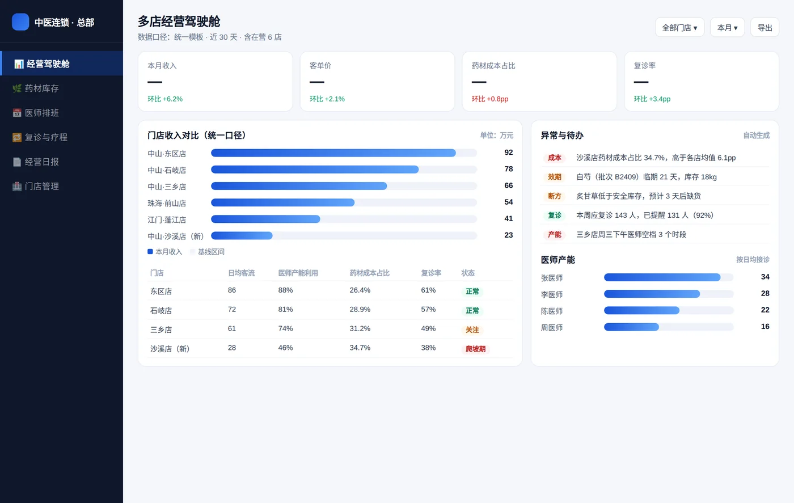This screenshot has width=794, height=503.
Task: Click the blue logo square beside 中医连锁
Action: click(x=20, y=22)
